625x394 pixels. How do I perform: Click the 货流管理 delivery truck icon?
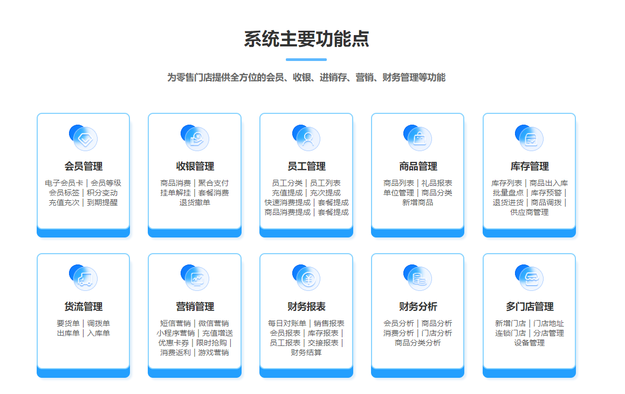pyautogui.click(x=83, y=277)
